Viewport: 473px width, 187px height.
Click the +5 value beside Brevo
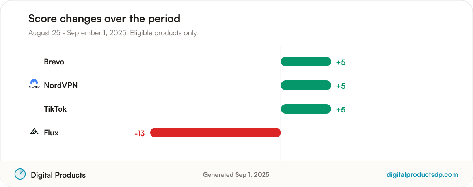click(341, 62)
